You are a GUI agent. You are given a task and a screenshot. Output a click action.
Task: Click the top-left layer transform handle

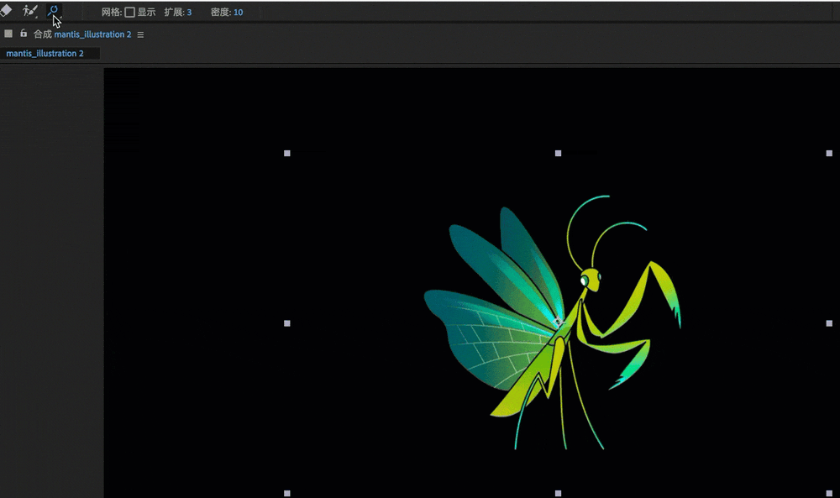coord(287,153)
